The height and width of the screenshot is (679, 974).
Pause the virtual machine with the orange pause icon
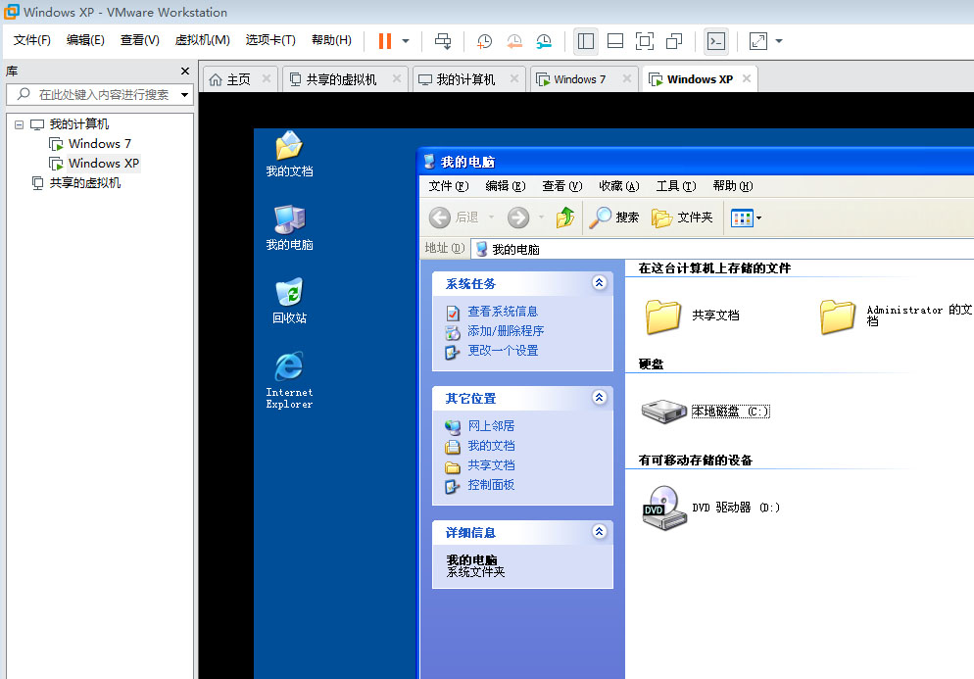[x=385, y=41]
